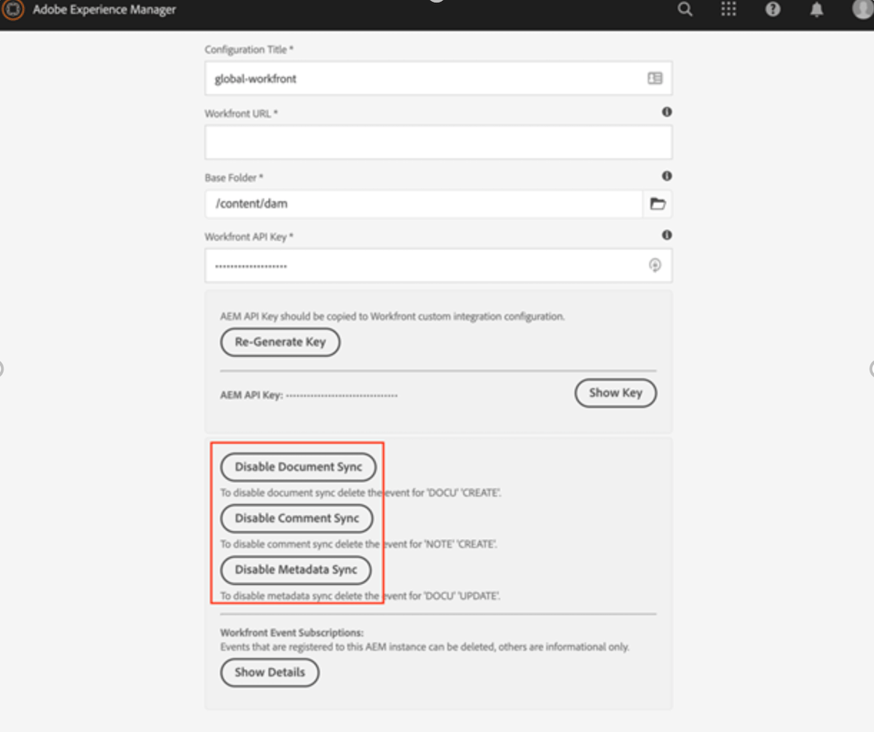The height and width of the screenshot is (732, 874).
Task: Show Details for Workfront Event Subscriptions
Action: coord(269,672)
